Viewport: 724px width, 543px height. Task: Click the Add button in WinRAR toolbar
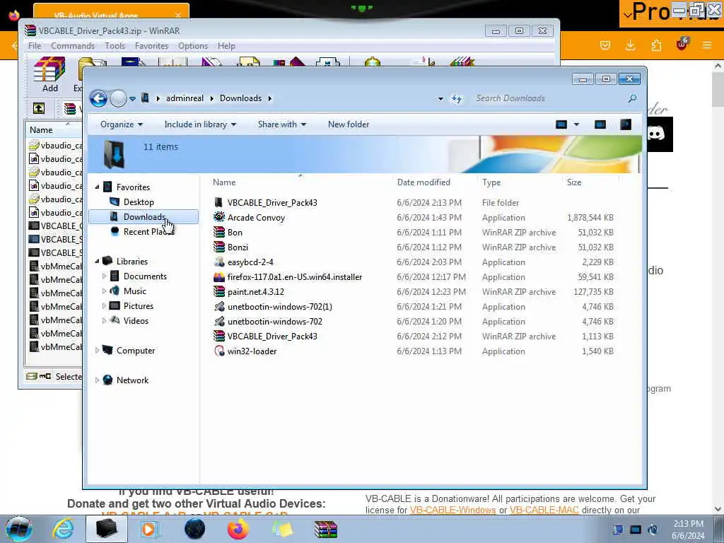click(50, 74)
